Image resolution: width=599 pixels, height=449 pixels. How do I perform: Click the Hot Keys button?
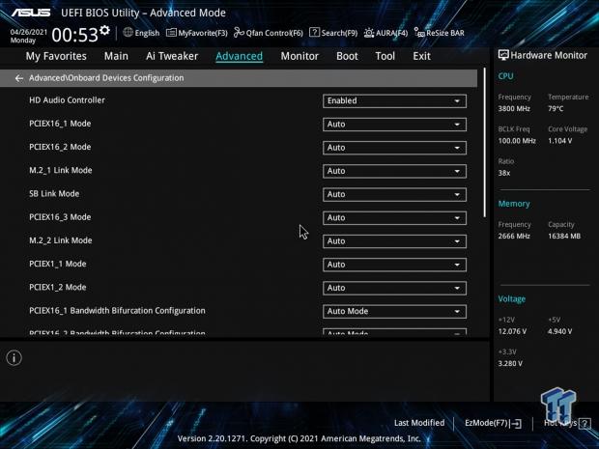567,423
